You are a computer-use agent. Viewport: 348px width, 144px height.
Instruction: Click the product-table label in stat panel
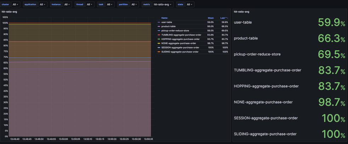point(246,38)
